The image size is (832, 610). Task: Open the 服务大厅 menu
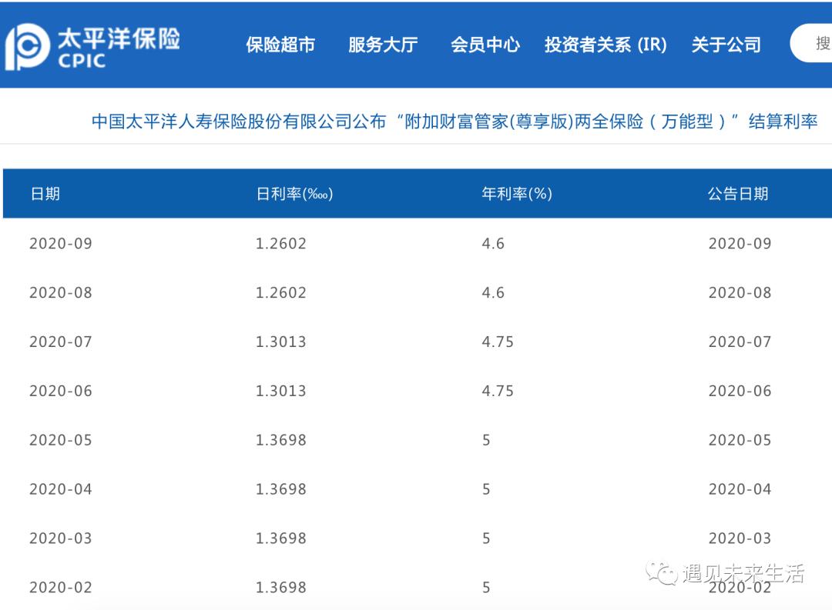(x=383, y=45)
